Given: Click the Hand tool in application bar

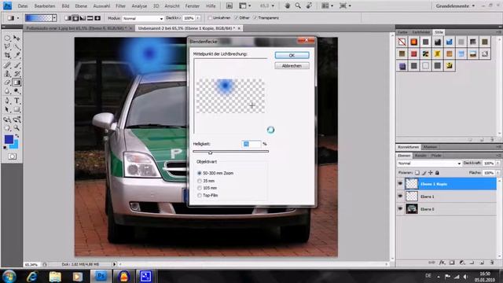Looking at the screenshot, I should (x=287, y=6).
